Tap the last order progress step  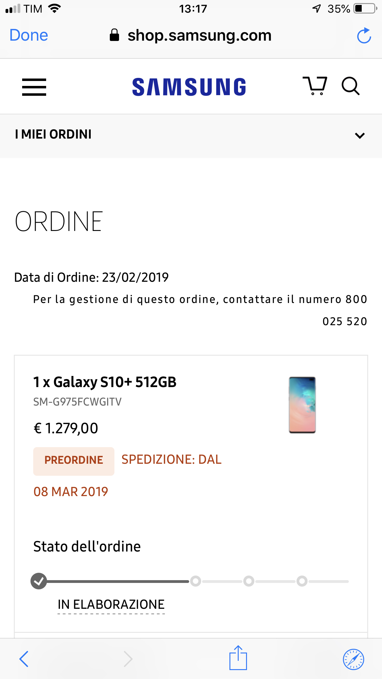point(302,581)
